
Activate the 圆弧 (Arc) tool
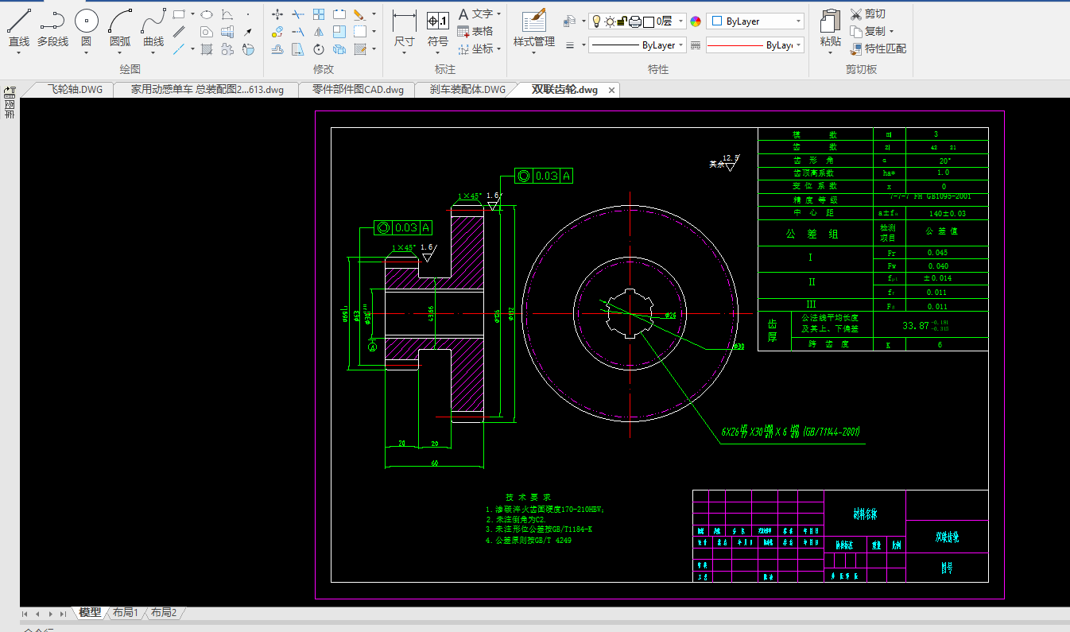point(120,21)
